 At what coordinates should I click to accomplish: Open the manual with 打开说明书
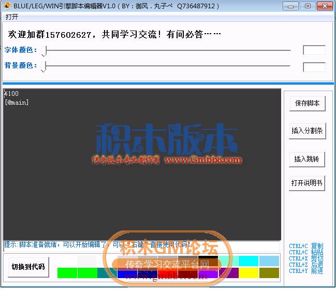[306, 183]
